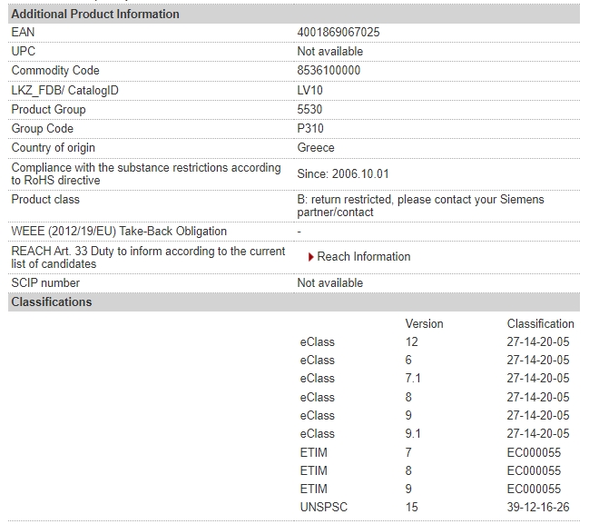589x524 pixels.
Task: Select the EAN value 4001869067025
Action: click(x=339, y=33)
